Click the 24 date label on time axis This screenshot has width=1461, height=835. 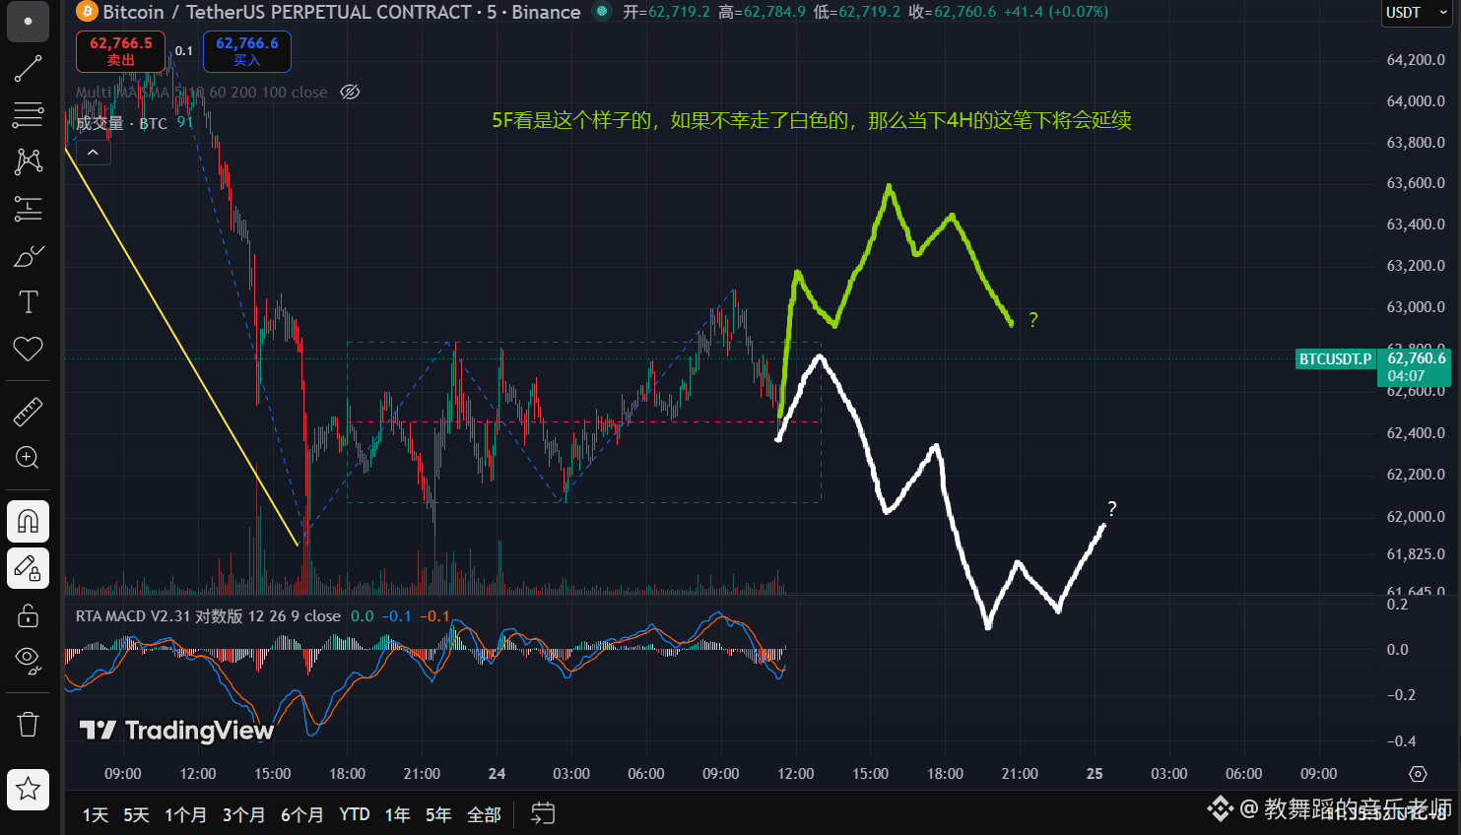tap(497, 774)
